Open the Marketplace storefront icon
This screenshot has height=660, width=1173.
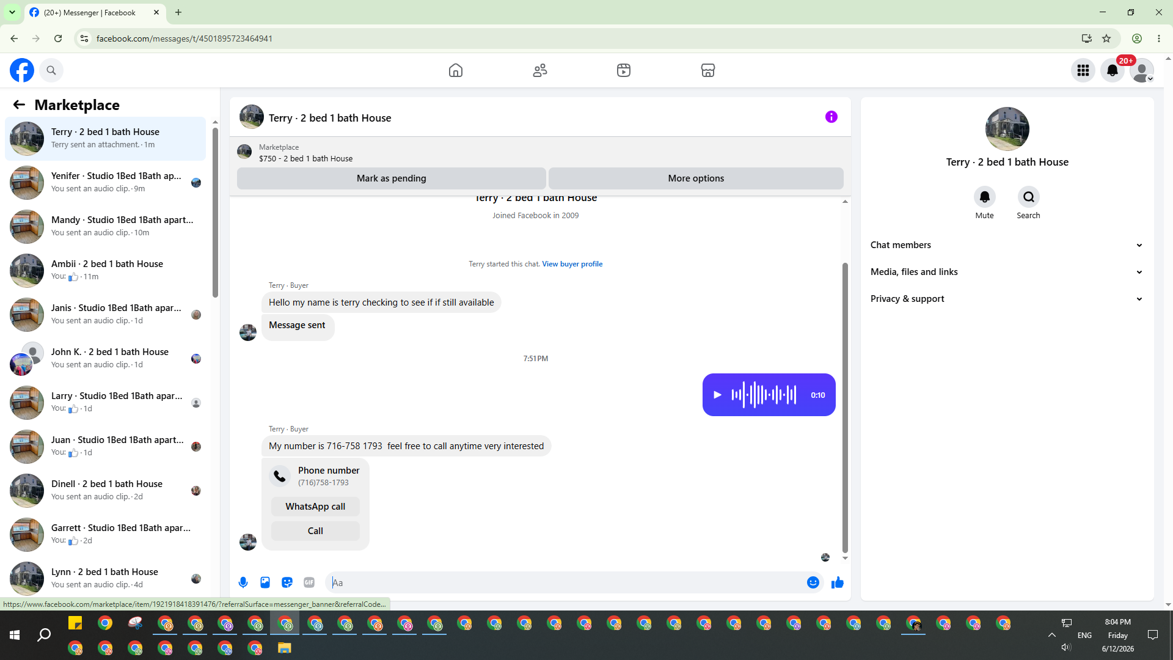708,70
